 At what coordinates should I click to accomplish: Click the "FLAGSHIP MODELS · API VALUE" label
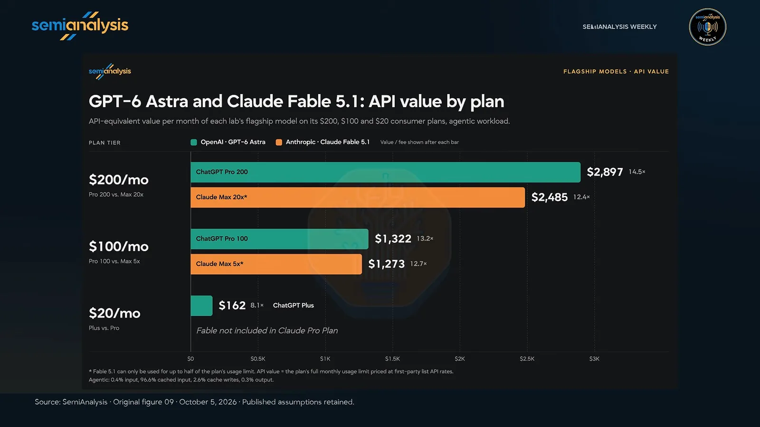pyautogui.click(x=616, y=72)
